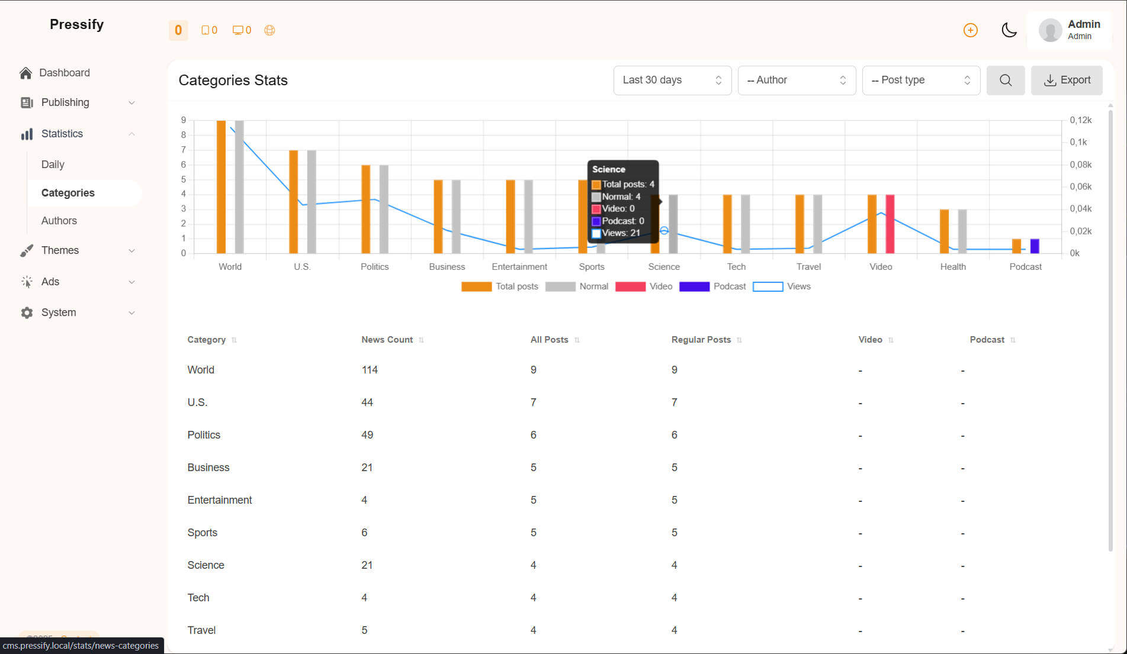The width and height of the screenshot is (1127, 654).
Task: Click the Admin avatar picture
Action: coord(1050,30)
